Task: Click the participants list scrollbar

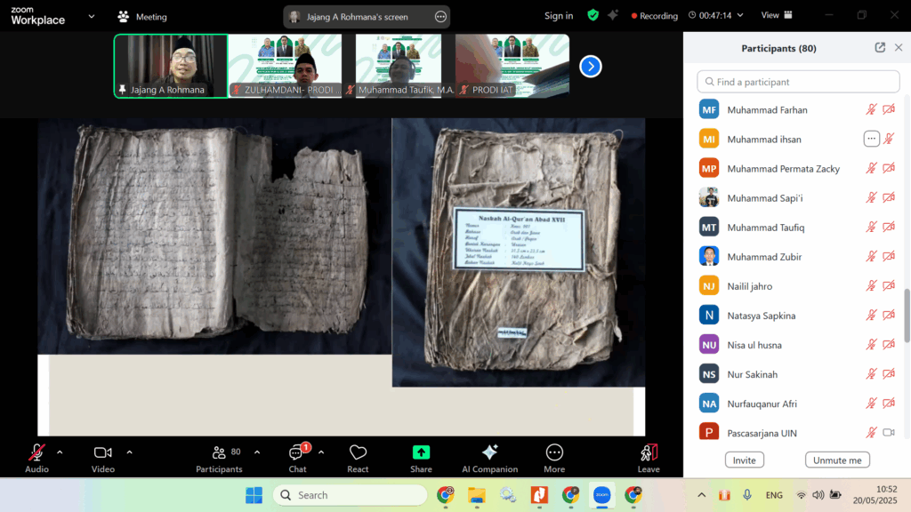Action: [907, 316]
